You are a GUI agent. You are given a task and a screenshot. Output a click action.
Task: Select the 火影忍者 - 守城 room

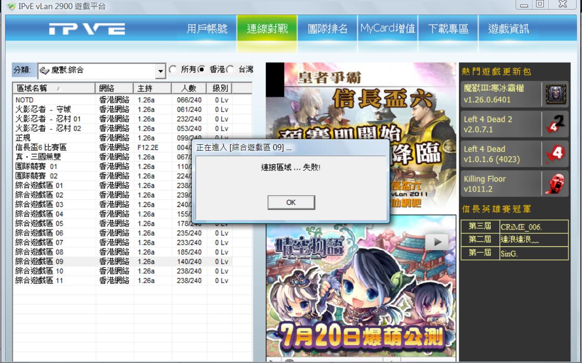[122, 109]
